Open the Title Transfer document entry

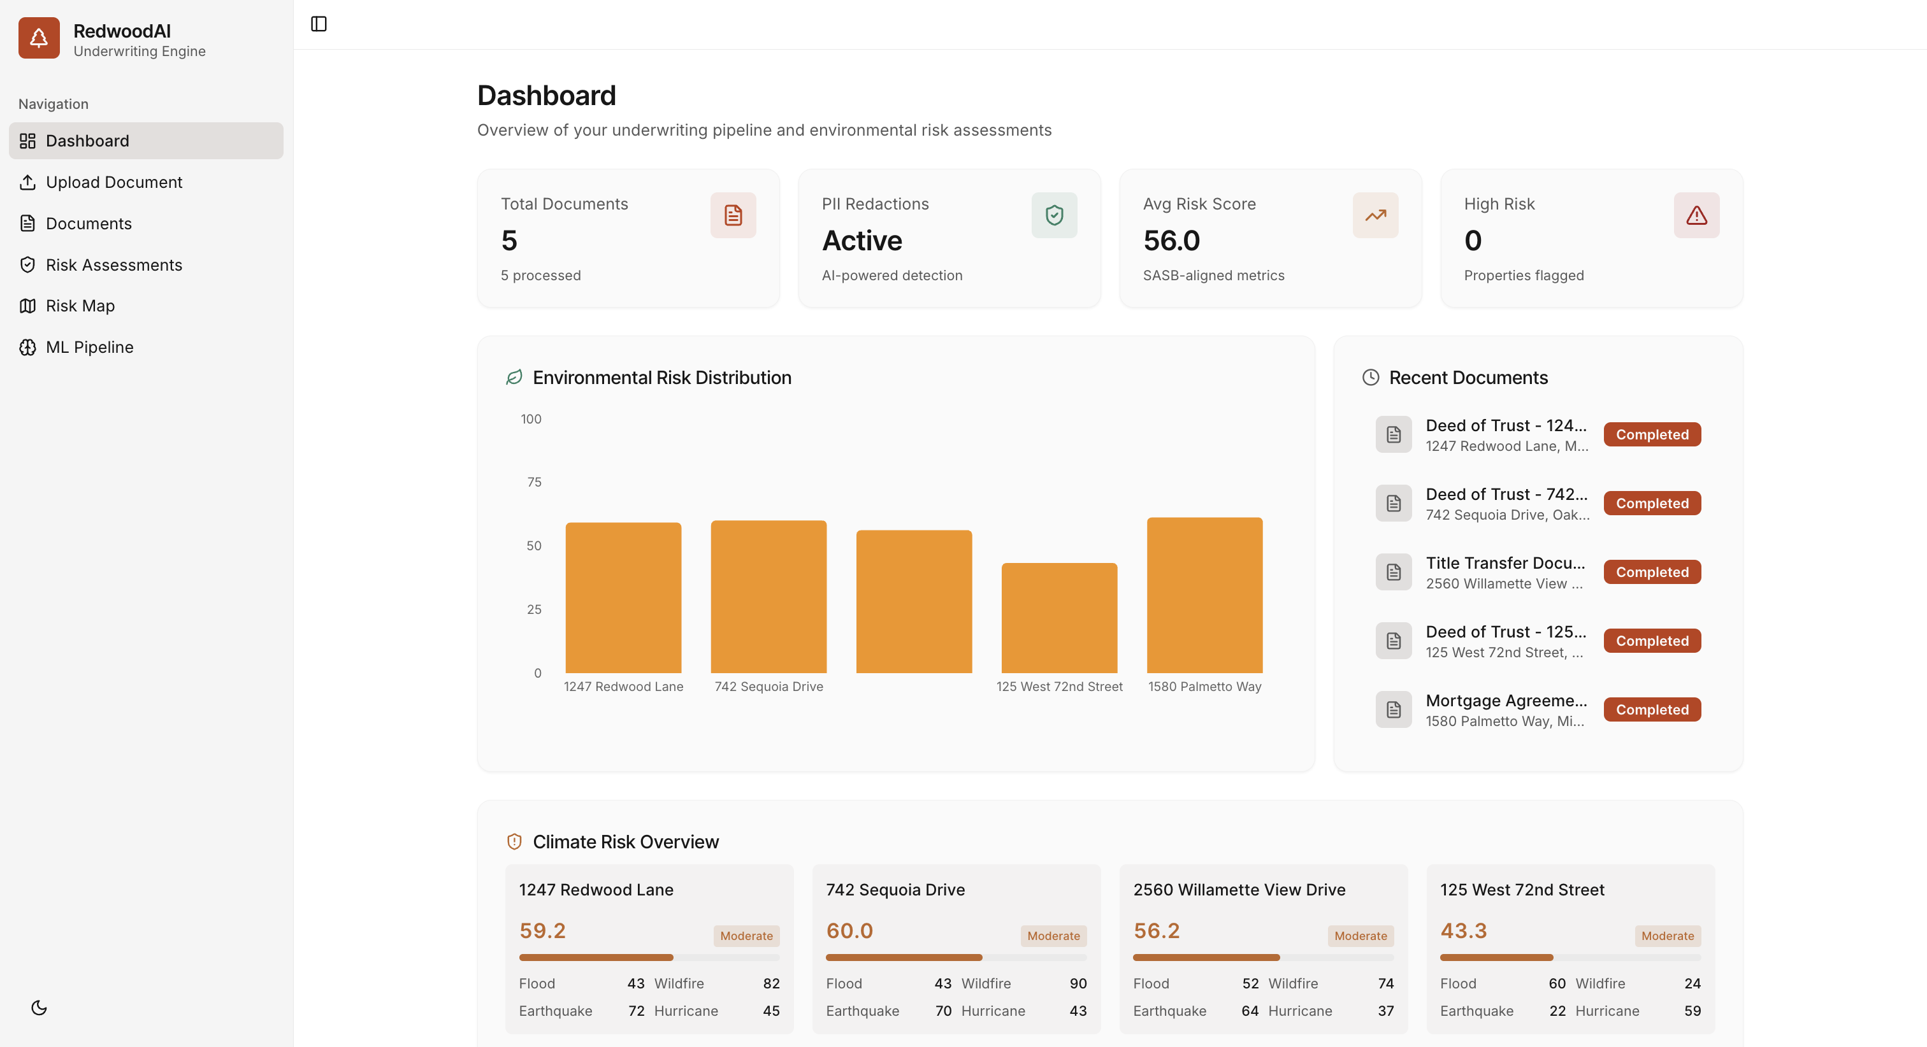point(1505,572)
